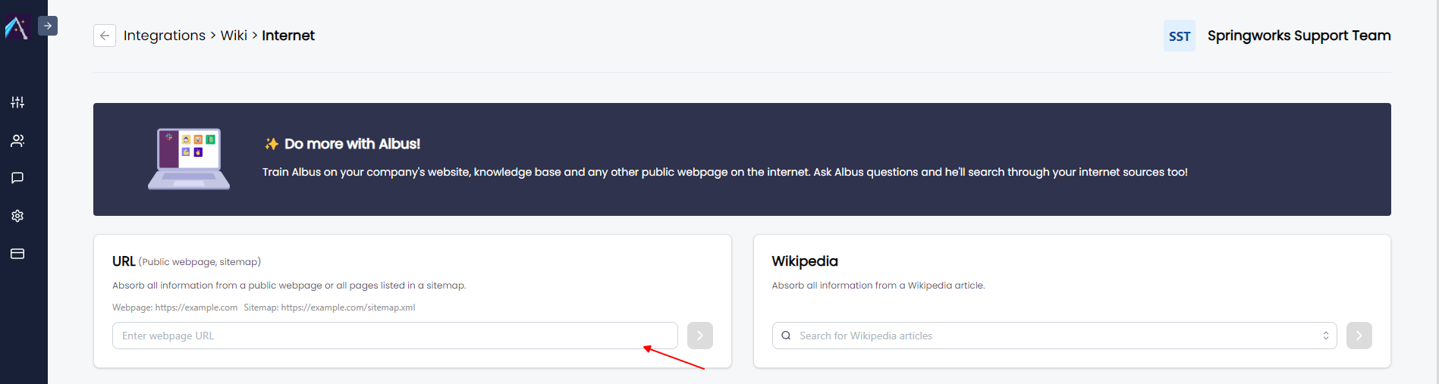Submit the Wikipedia article arrow button

pos(1359,336)
